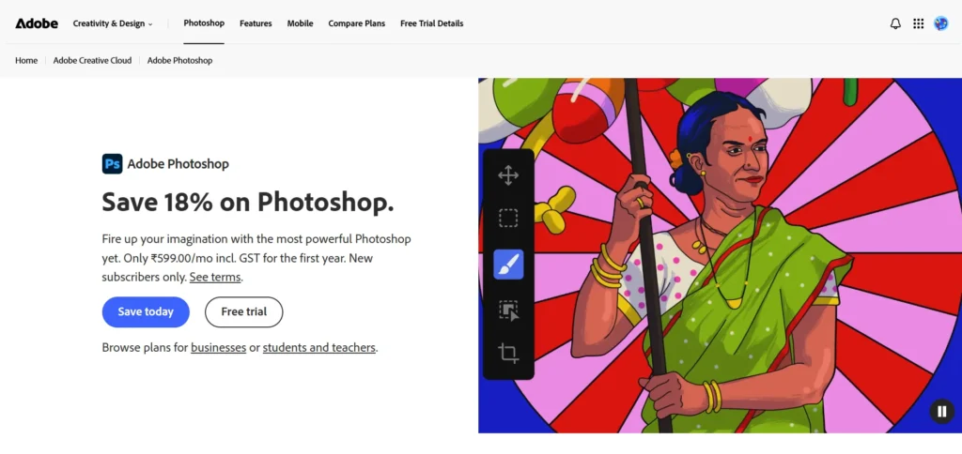Open the notifications bell
The image size is (962, 454).
[x=895, y=23]
